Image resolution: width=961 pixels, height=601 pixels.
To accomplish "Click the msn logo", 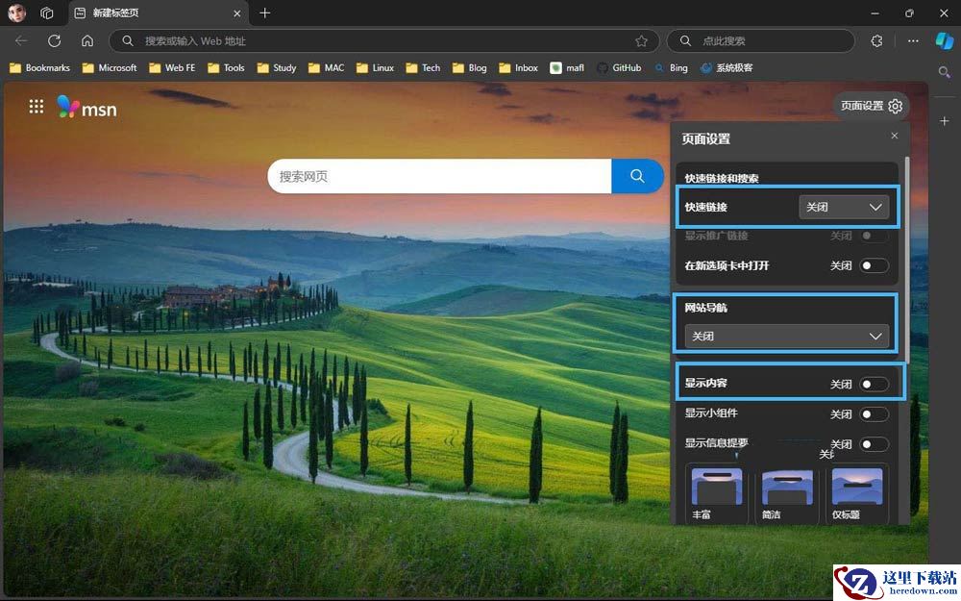I will 86,108.
